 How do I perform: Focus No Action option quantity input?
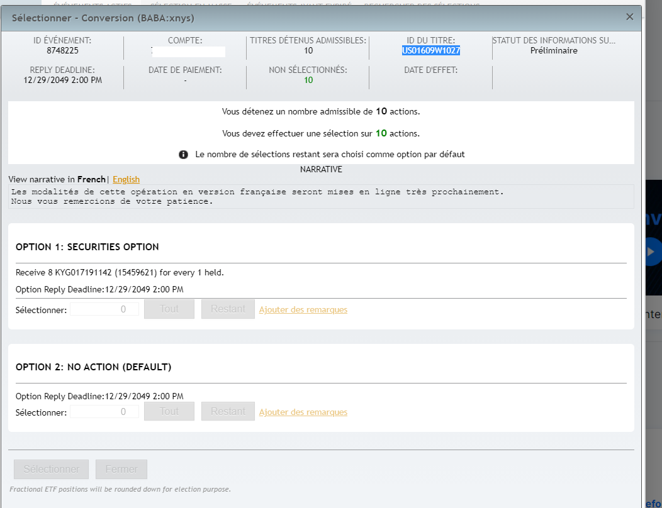click(x=104, y=412)
